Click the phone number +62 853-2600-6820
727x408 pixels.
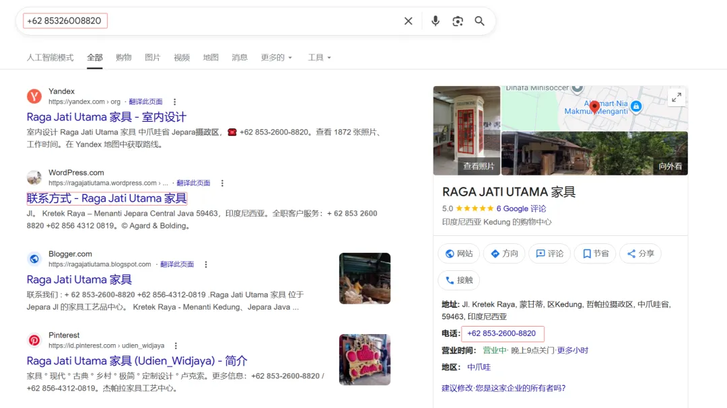click(x=502, y=333)
